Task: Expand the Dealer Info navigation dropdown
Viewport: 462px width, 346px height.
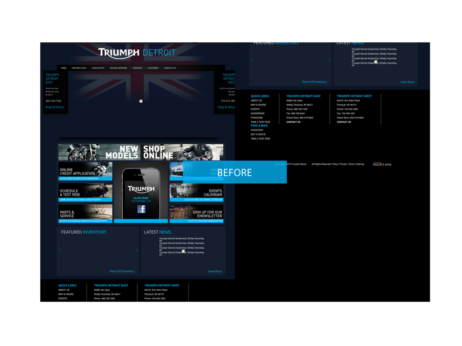Action: tap(98, 68)
